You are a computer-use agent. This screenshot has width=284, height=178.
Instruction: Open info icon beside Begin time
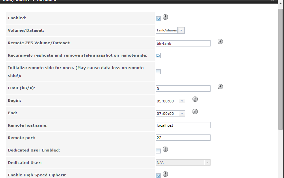[195, 99]
